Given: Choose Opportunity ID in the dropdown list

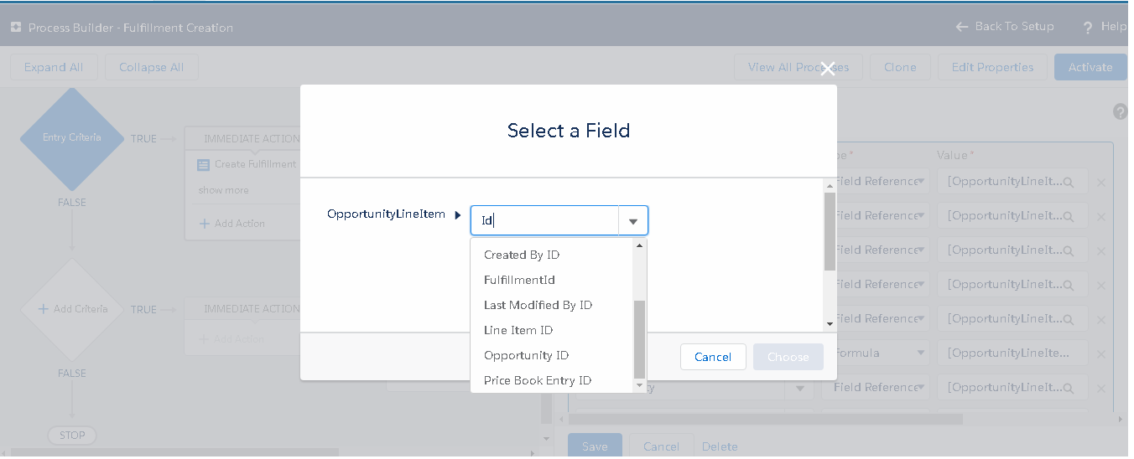Looking at the screenshot, I should 526,355.
